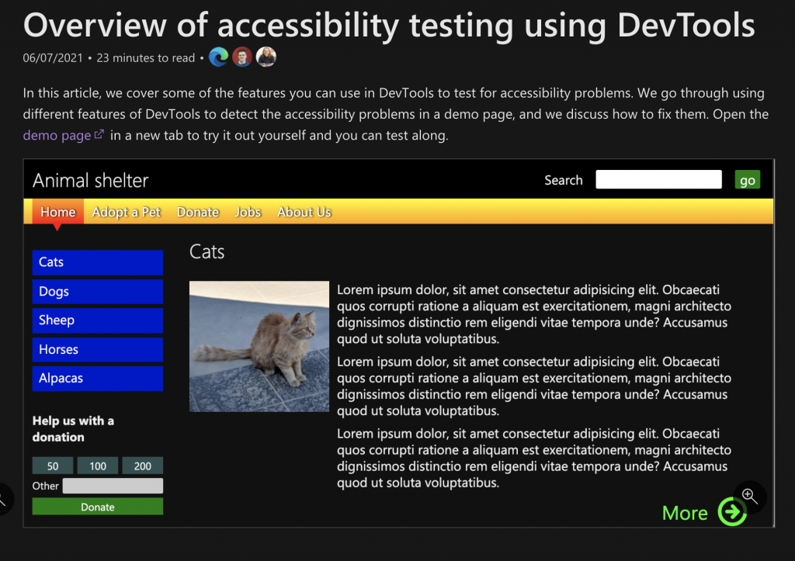Select the Home navigation tab

click(x=57, y=212)
